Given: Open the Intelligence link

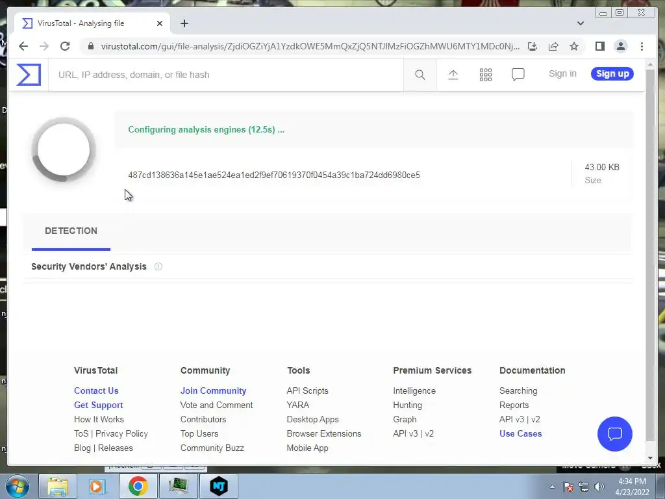Looking at the screenshot, I should pyautogui.click(x=414, y=390).
